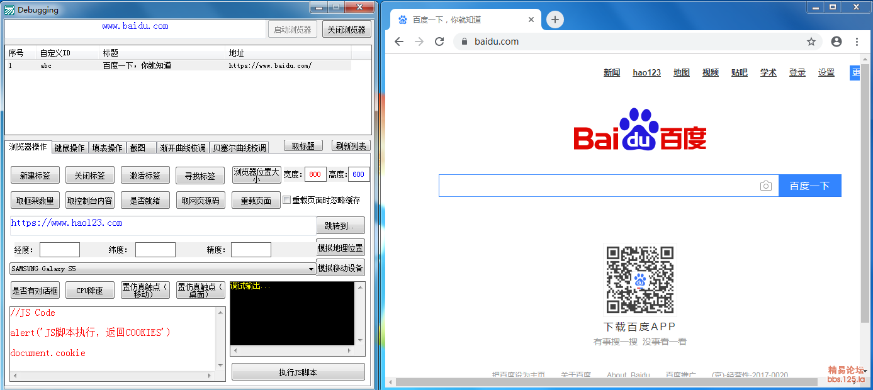The width and height of the screenshot is (873, 390).
Task: Click the 关闭标签 button
Action: pos(90,175)
